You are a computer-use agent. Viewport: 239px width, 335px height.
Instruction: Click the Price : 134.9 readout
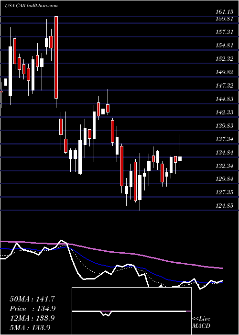[x=33, y=309]
